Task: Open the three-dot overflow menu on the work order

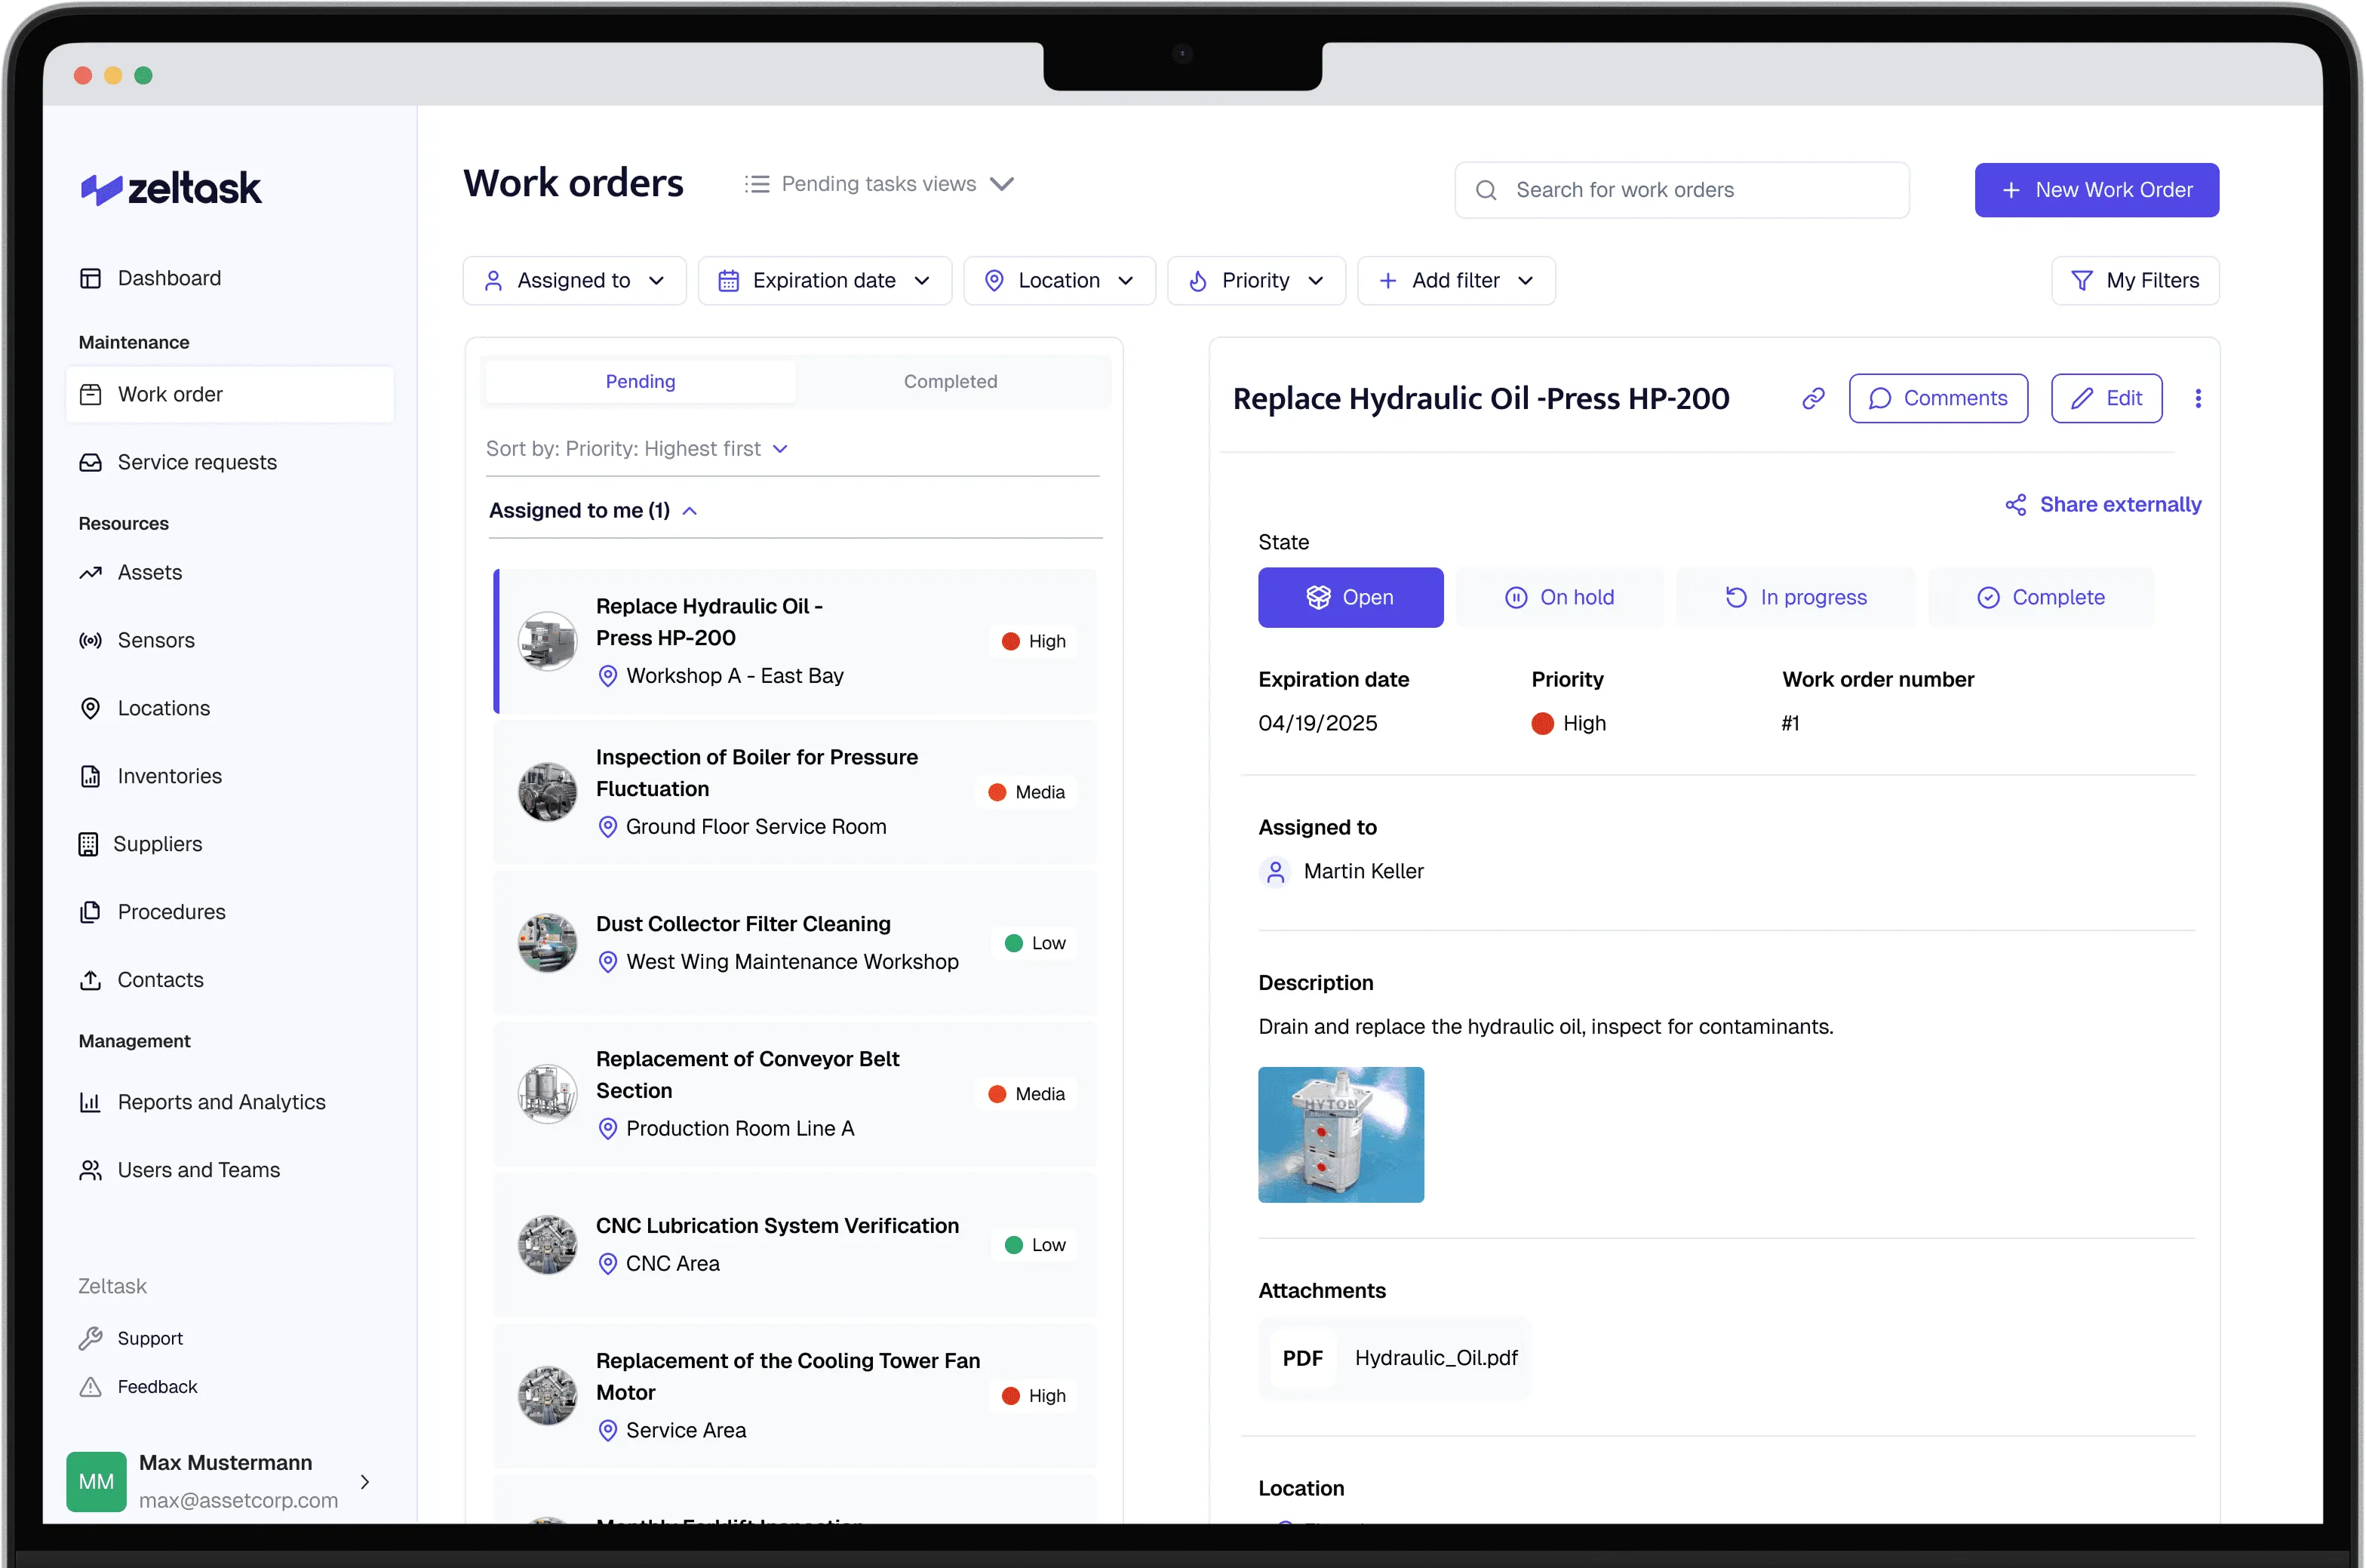Action: click(x=2198, y=398)
